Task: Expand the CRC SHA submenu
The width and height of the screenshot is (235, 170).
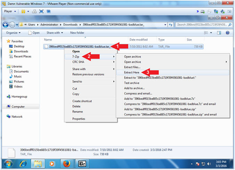Action: [91, 62]
